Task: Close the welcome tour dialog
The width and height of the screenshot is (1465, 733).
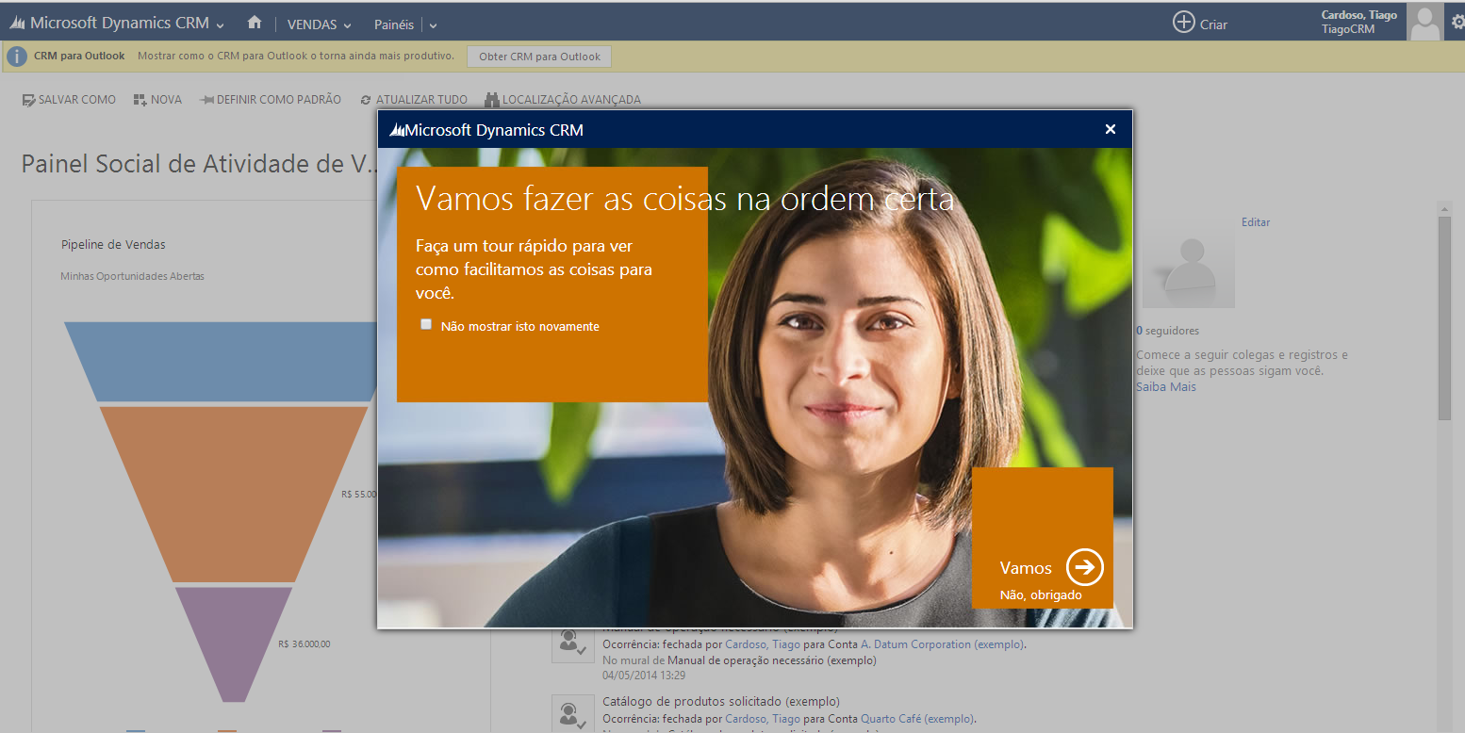Action: click(x=1110, y=129)
